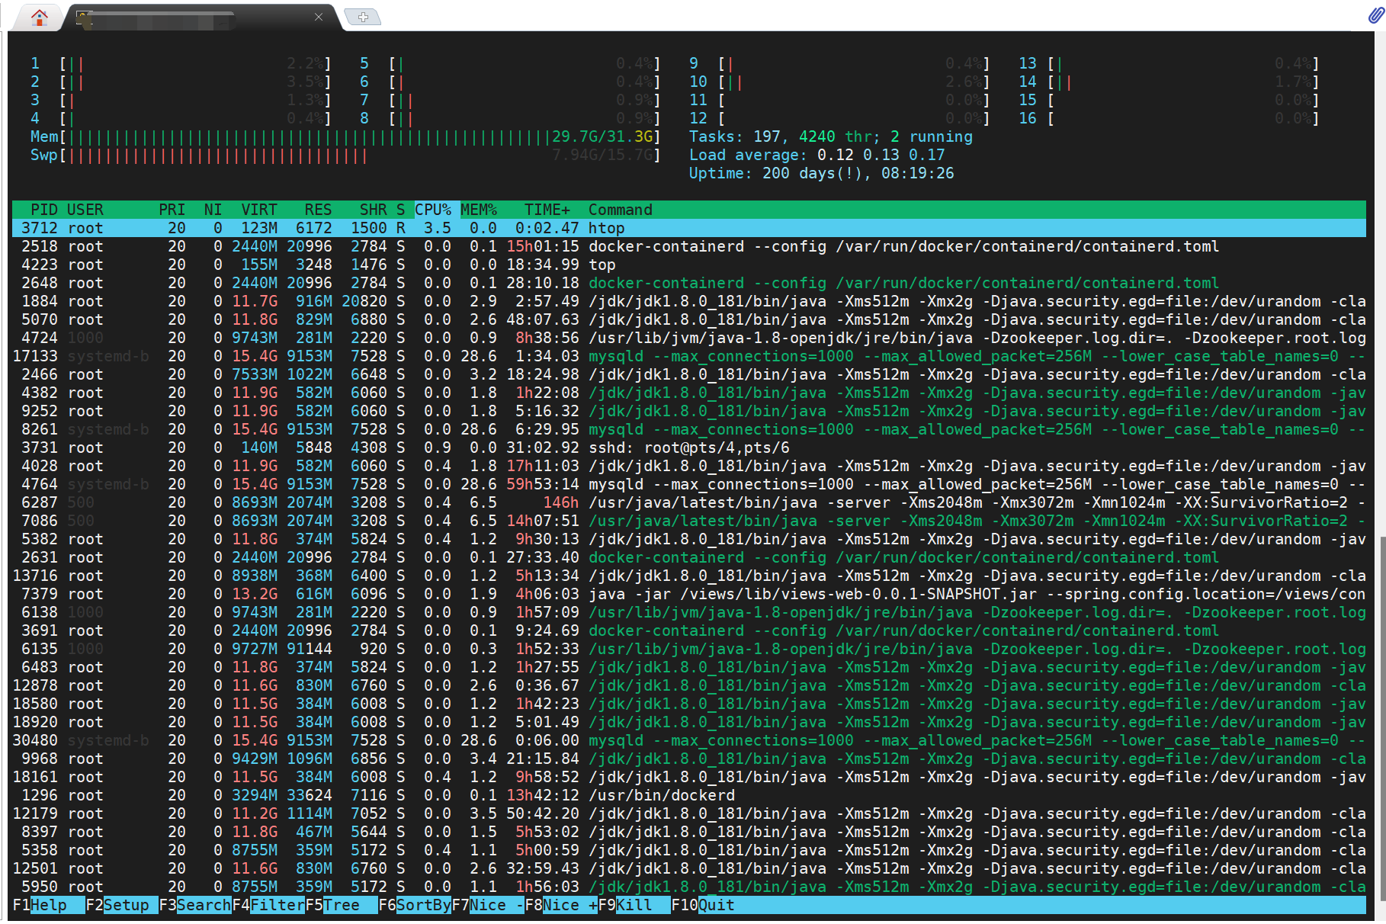1386x924 pixels.
Task: Sort by the PRI column header
Action: click(x=172, y=210)
